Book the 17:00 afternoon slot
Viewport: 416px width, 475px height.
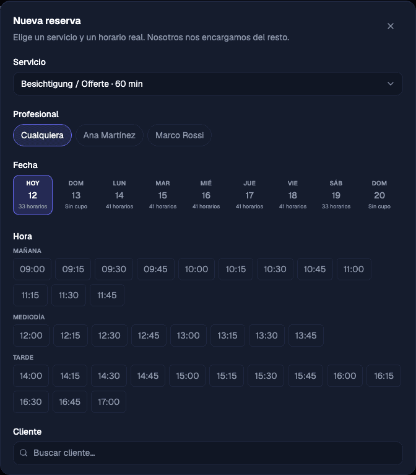[x=108, y=402]
